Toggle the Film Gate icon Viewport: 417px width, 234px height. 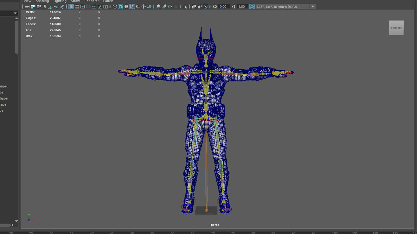point(77,7)
